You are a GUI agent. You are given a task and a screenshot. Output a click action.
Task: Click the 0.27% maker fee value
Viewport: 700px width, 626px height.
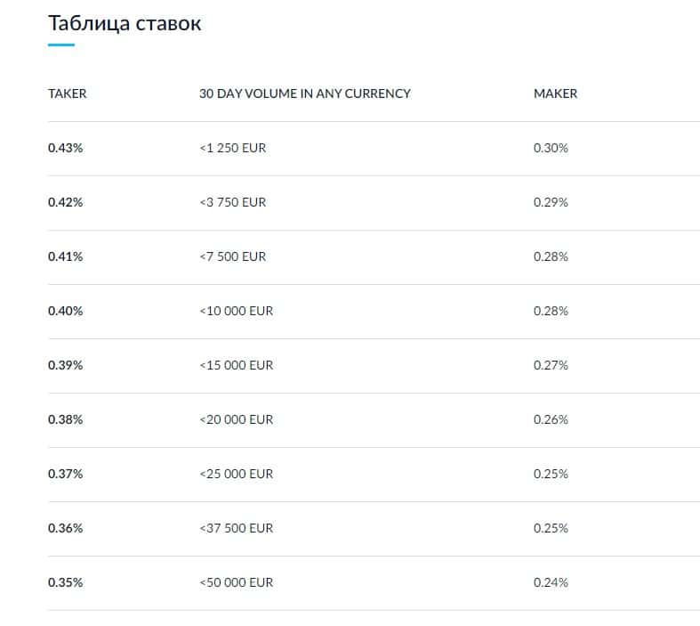pos(551,365)
